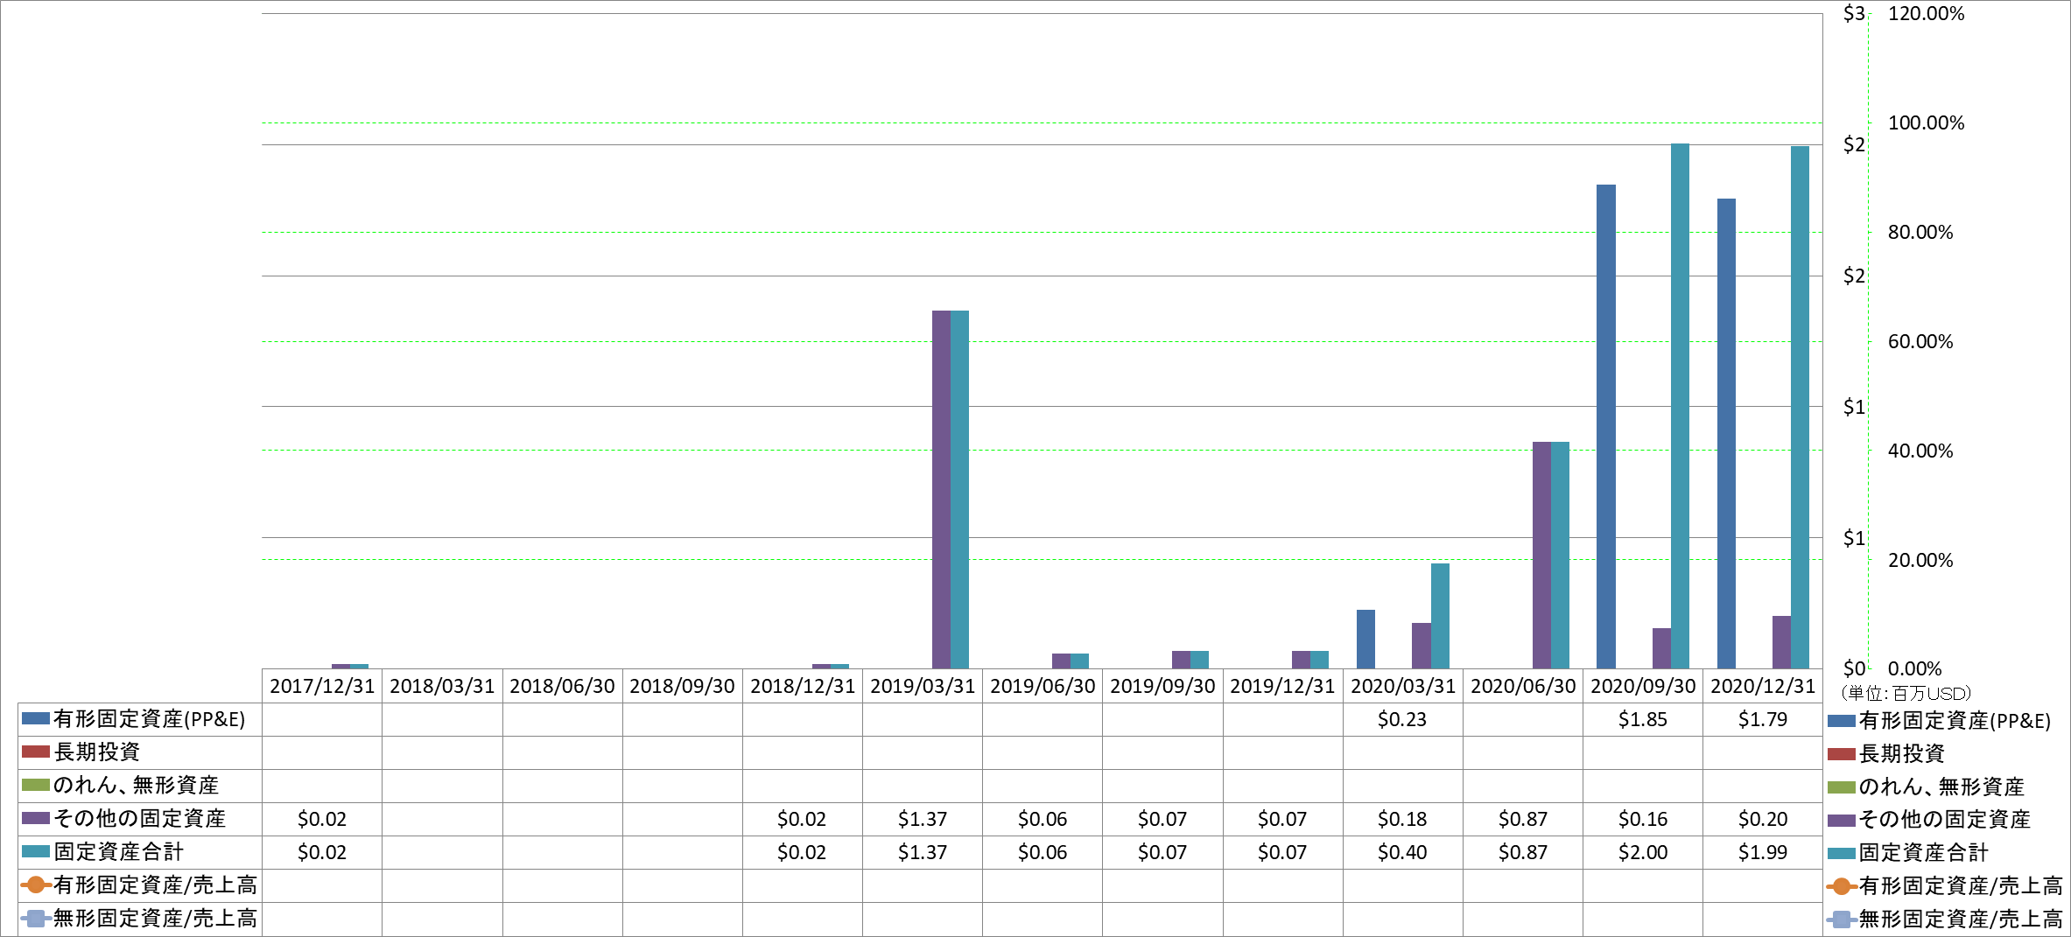Image resolution: width=2071 pixels, height=937 pixels.
Task: Click the teal total bar for 2020/09/30
Action: pyautogui.click(x=1680, y=407)
